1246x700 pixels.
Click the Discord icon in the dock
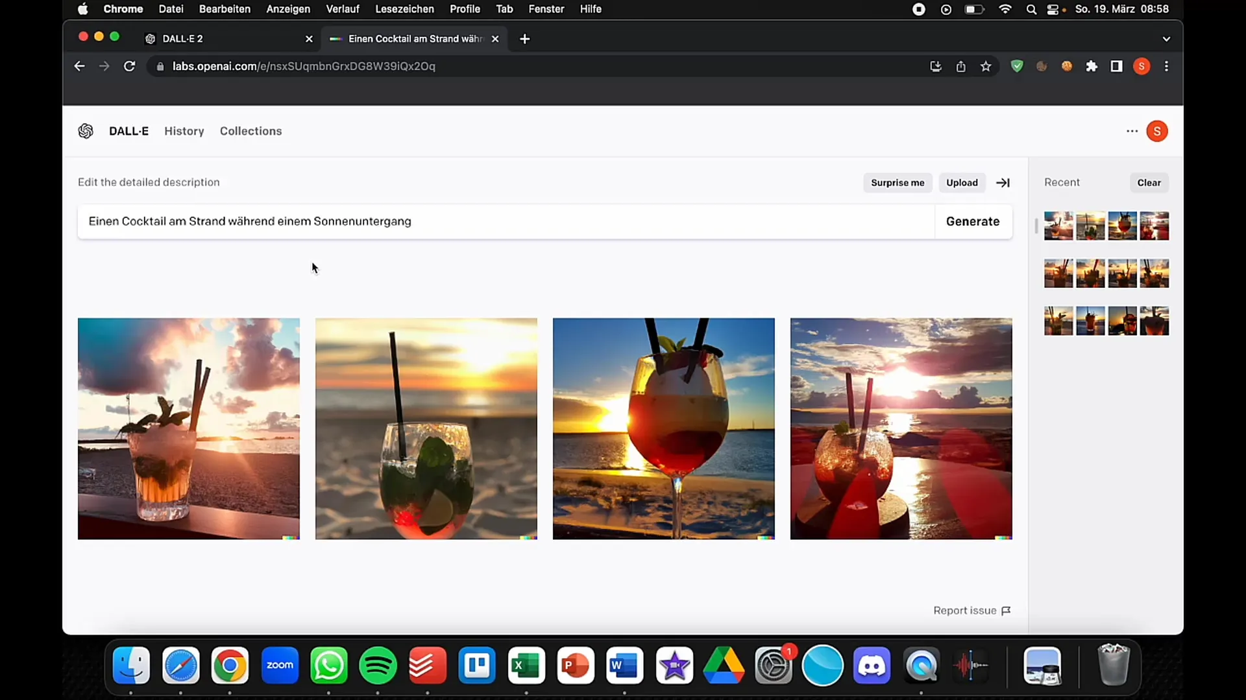coord(872,666)
